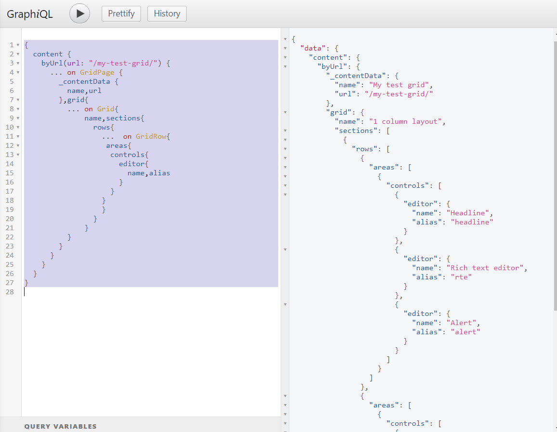Fold the "grid" object in results
The image size is (557, 432).
(285, 112)
